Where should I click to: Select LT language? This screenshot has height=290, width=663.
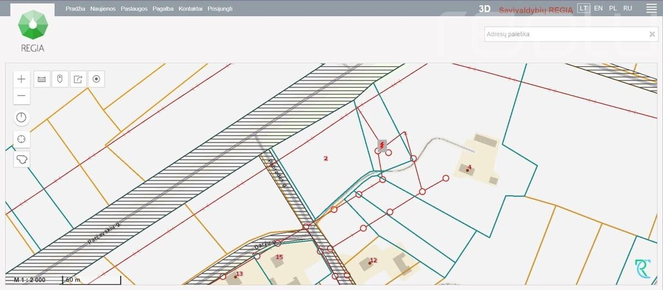[x=583, y=8]
